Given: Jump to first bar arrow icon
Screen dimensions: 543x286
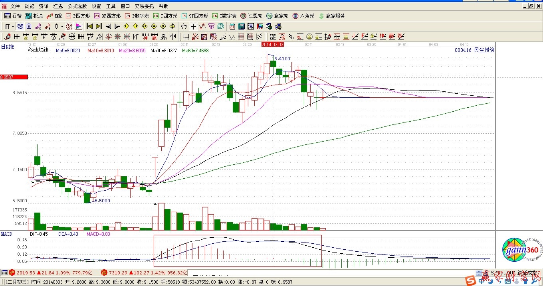Looking at the screenshot, I should click(x=89, y=26).
